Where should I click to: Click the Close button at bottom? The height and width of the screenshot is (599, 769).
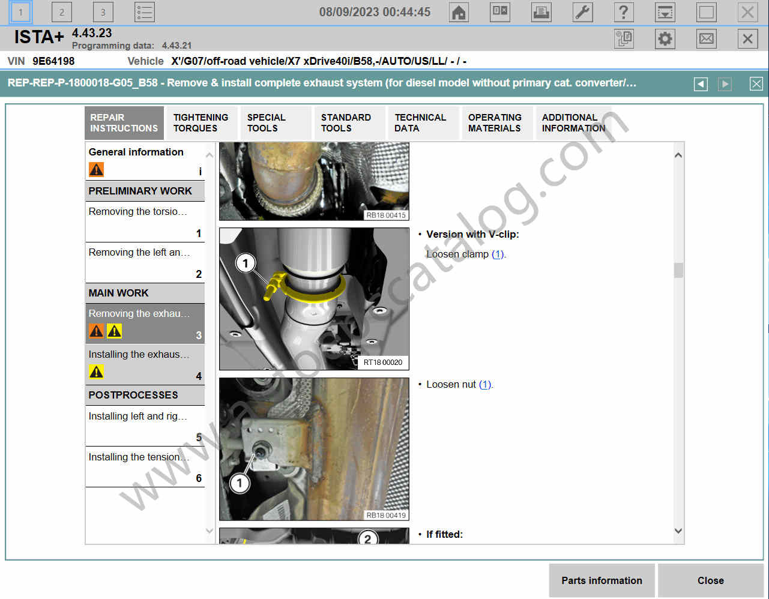(x=711, y=580)
